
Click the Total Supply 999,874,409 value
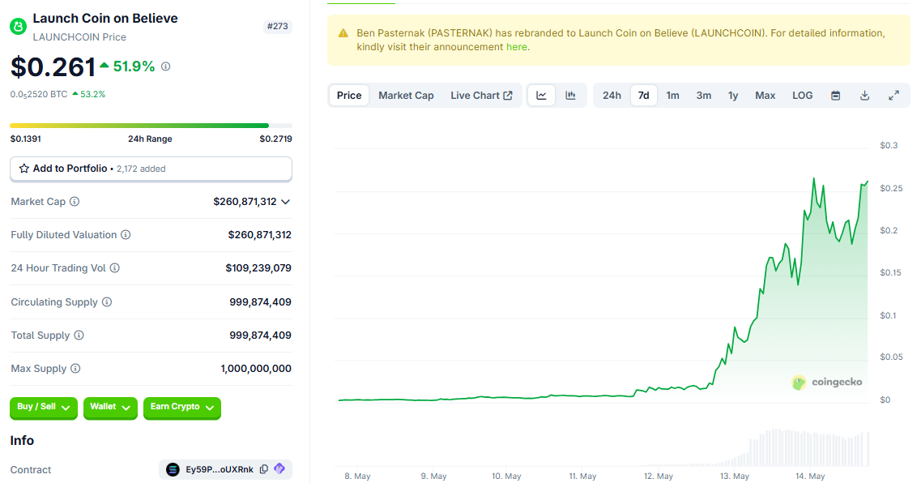click(260, 335)
